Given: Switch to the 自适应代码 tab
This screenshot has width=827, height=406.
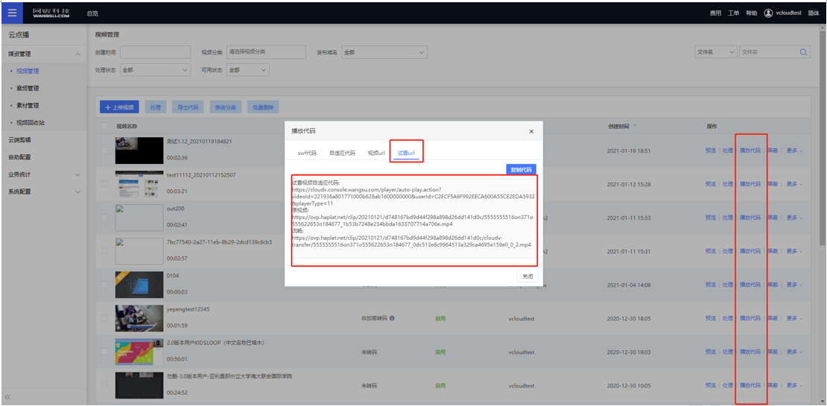Looking at the screenshot, I should tap(342, 153).
